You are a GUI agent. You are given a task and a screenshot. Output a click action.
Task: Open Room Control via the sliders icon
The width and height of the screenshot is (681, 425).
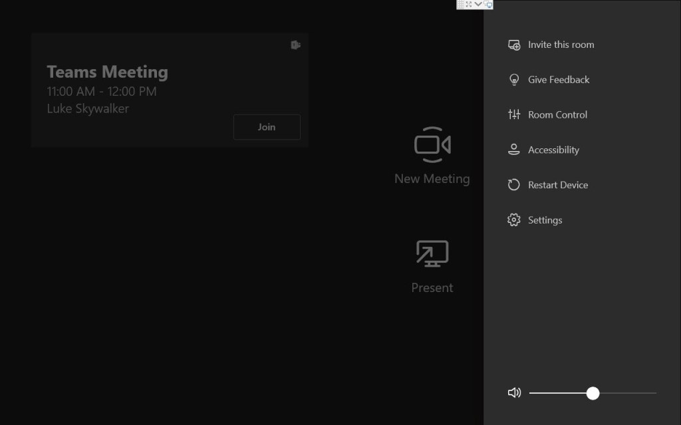[x=513, y=114]
